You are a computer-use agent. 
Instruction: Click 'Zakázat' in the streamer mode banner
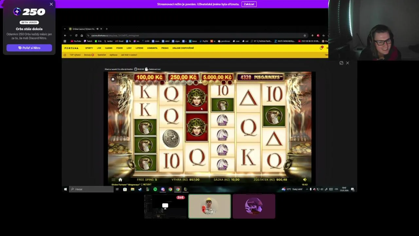tap(249, 4)
